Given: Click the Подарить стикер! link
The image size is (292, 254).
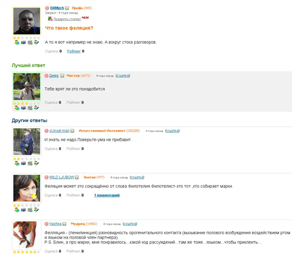Looking at the screenshot, I should pos(67,19).
